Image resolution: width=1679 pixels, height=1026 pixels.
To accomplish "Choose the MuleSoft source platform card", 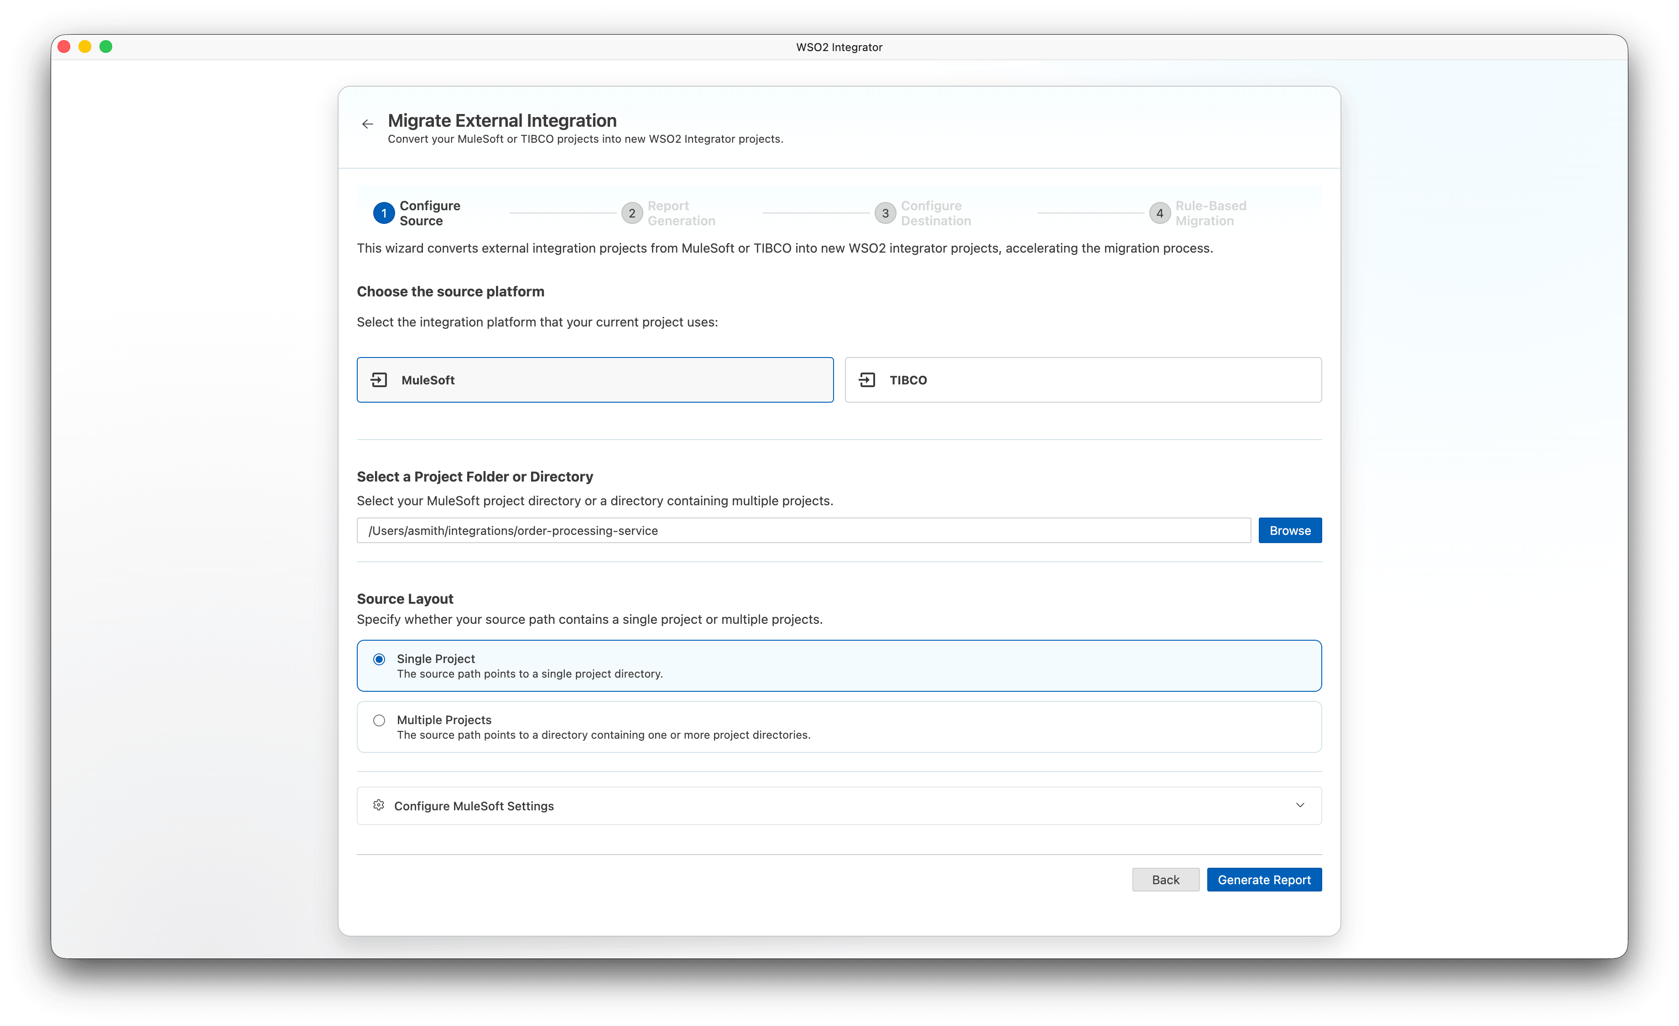I will click(x=595, y=380).
